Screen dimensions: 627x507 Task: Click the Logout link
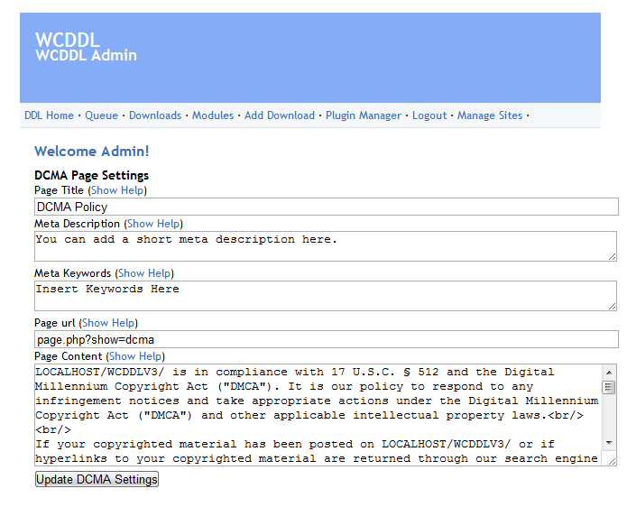tap(429, 115)
